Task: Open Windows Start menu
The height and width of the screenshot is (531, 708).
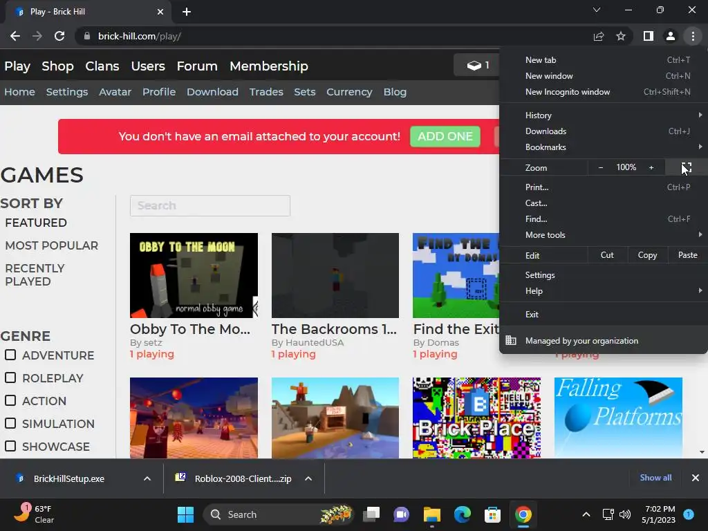Action: [185, 514]
